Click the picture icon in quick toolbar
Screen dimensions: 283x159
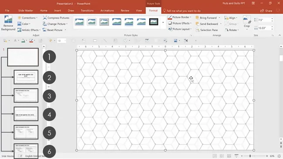pos(175,41)
